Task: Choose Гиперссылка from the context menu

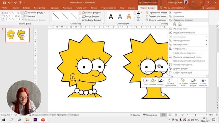Action: [x=189, y=49]
